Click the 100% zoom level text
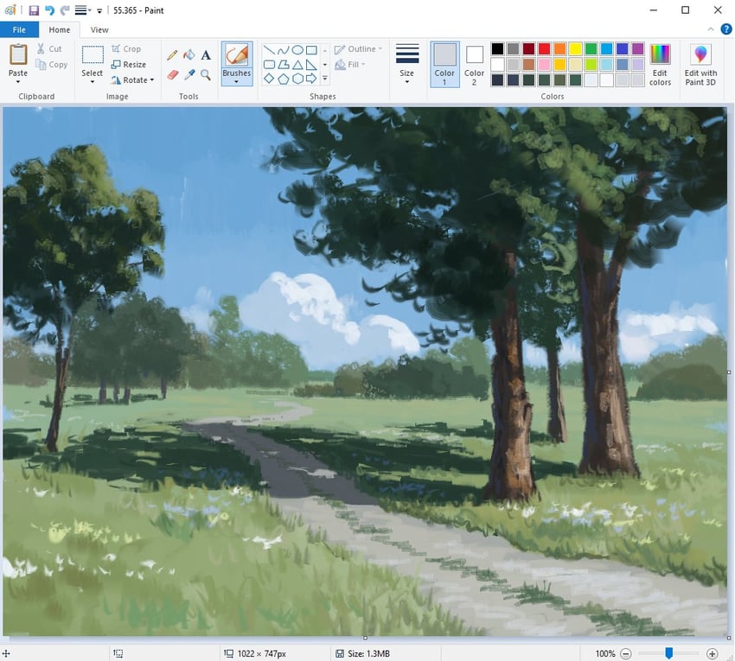This screenshot has height=661, width=735. (x=605, y=653)
